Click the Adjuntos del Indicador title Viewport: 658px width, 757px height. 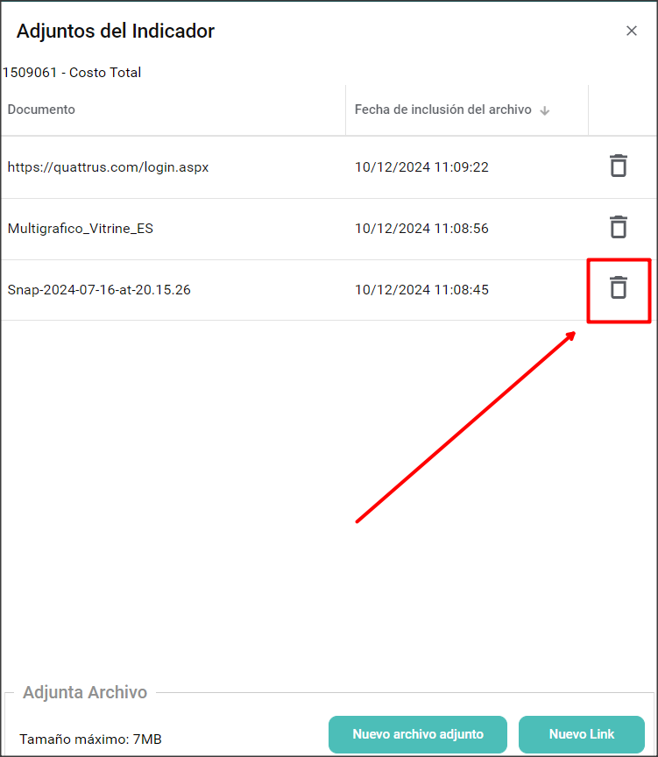pos(116,32)
